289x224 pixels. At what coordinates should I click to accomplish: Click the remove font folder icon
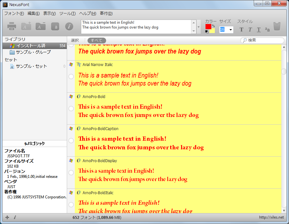pos(40,26)
